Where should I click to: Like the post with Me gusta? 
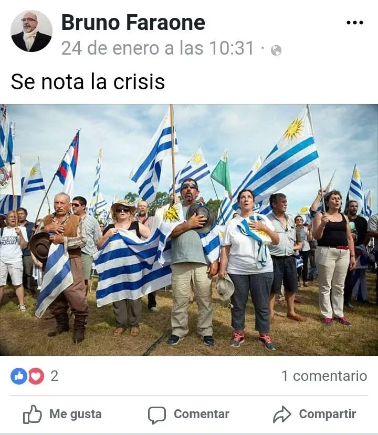click(62, 414)
